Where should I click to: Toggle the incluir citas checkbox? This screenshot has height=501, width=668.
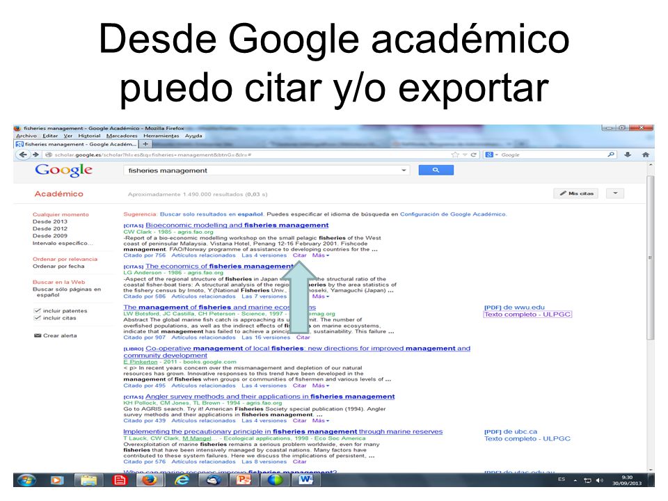tap(37, 318)
